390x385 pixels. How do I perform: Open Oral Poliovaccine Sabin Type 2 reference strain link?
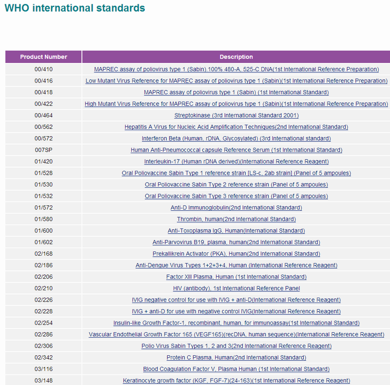[x=236, y=184]
